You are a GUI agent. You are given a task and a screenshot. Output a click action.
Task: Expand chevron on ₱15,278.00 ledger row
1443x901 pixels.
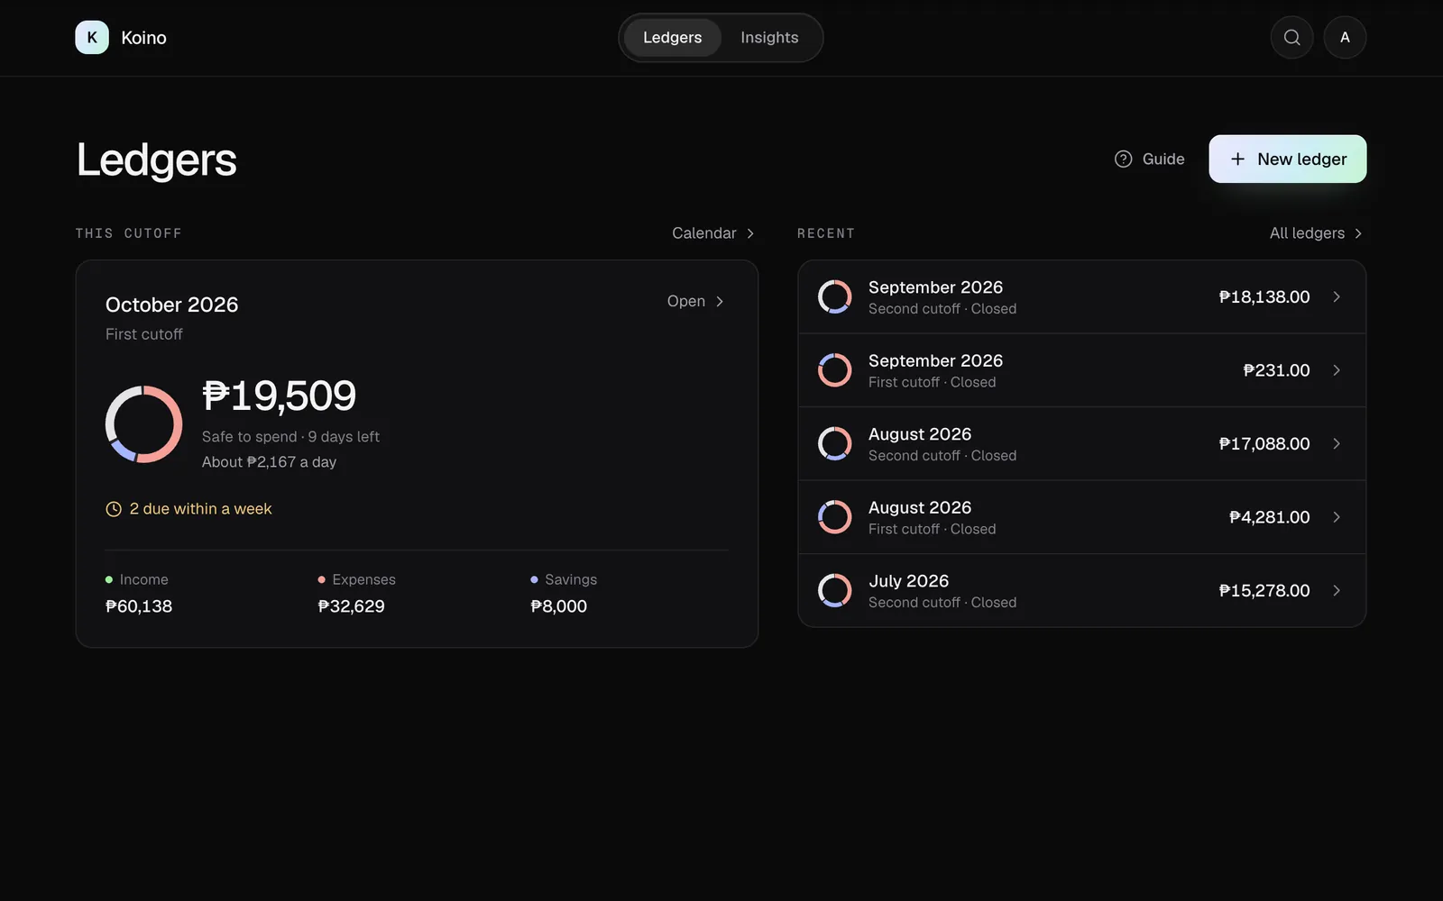[1337, 590]
